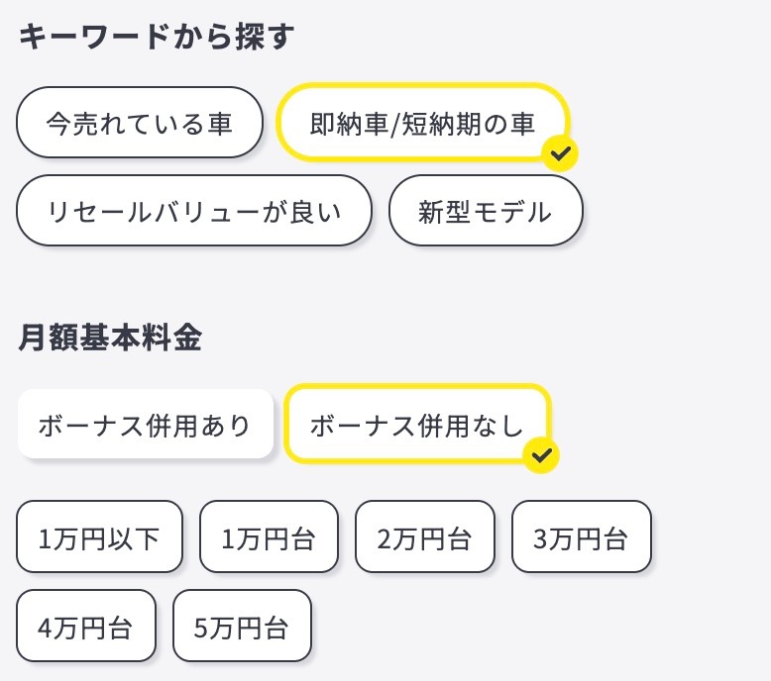Image resolution: width=771 pixels, height=681 pixels.
Task: Show currently best-selling cars via 今売れている車
Action: click(x=140, y=124)
